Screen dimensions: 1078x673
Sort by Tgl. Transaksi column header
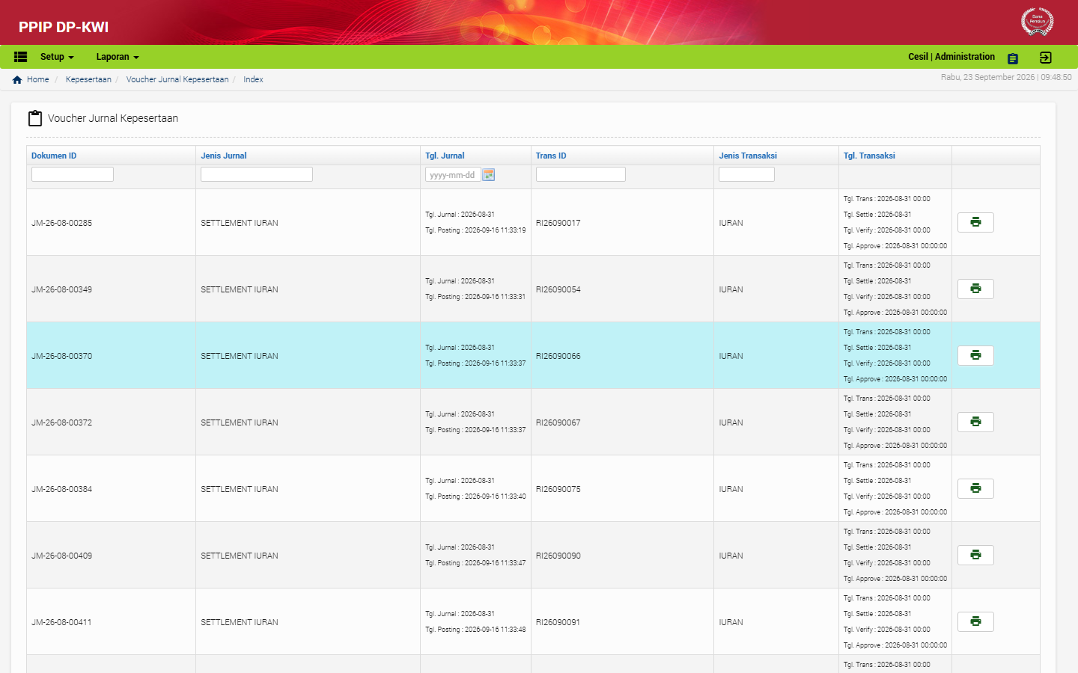tap(869, 156)
